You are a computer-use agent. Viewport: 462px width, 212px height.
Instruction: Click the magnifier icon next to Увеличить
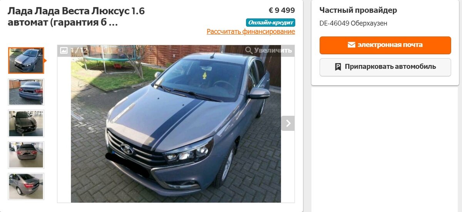(249, 50)
